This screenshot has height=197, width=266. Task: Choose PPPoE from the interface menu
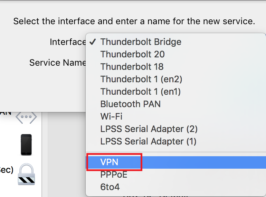point(176,175)
